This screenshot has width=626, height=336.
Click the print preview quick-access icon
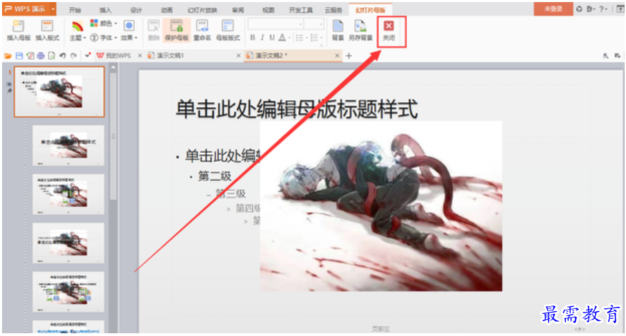pos(51,56)
